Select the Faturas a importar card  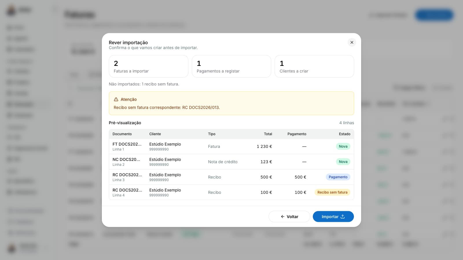(148, 66)
